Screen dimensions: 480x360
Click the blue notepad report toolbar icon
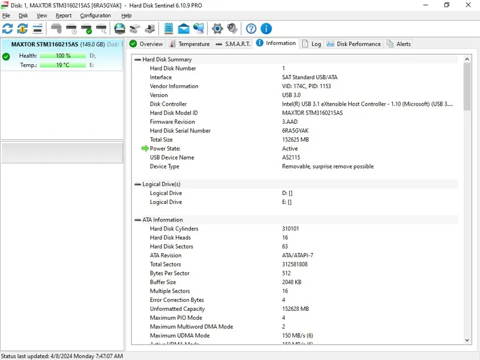[169, 29]
